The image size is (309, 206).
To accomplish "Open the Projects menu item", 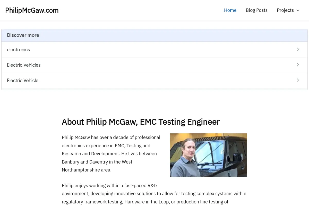I will pos(285,10).
